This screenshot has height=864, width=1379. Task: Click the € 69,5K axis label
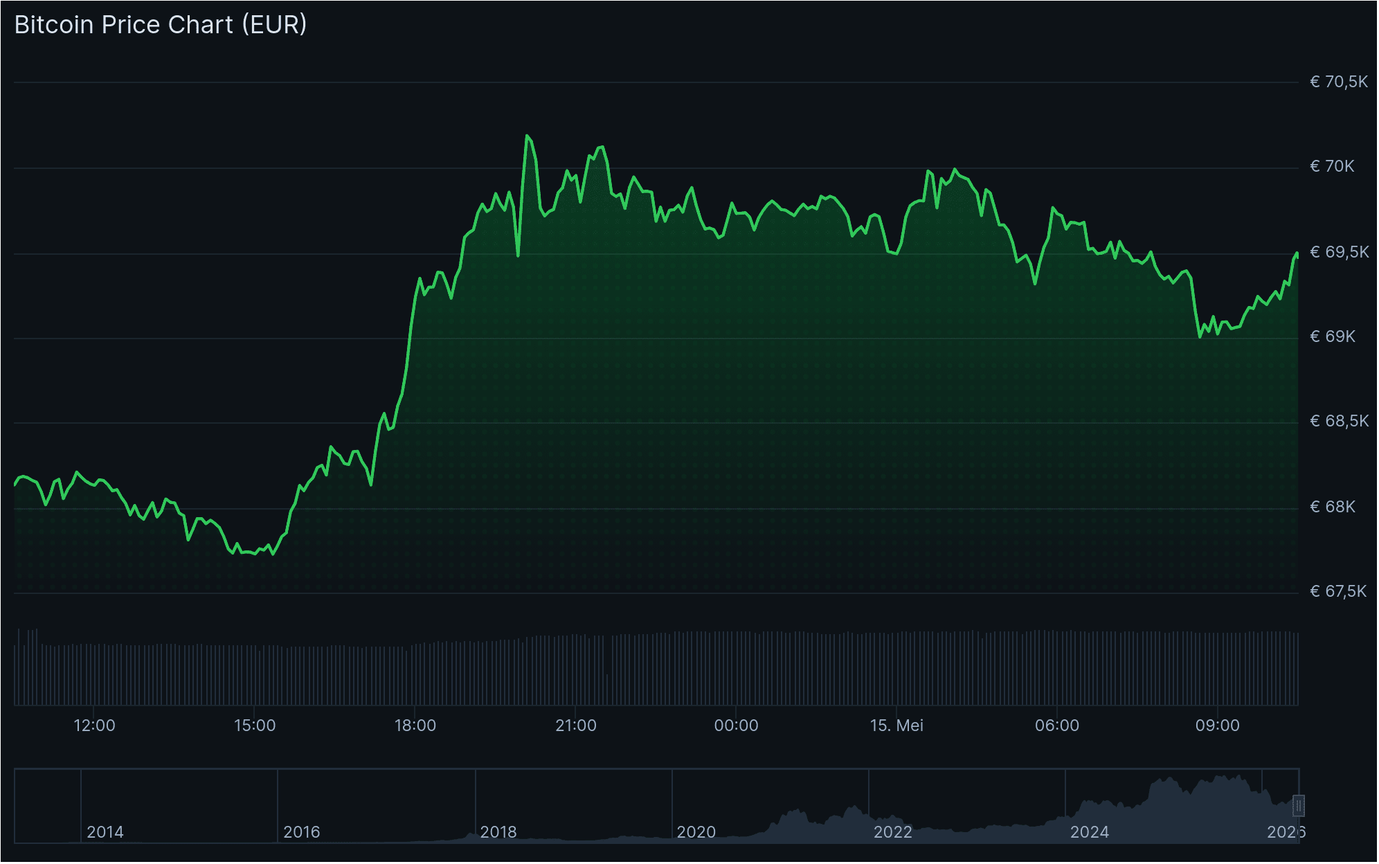click(1339, 252)
